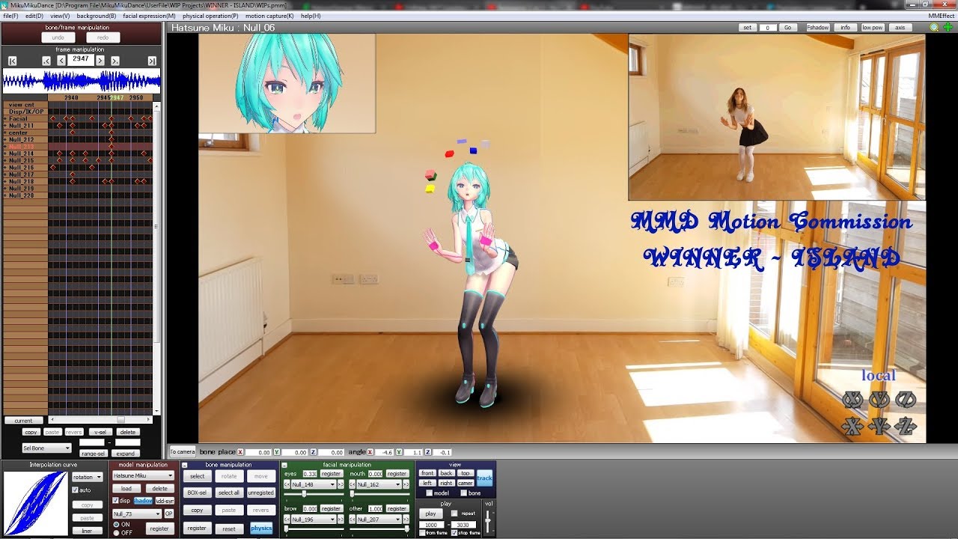Click the frame number field showing 2947
Viewport: 958px width, 539px height.
(81, 59)
